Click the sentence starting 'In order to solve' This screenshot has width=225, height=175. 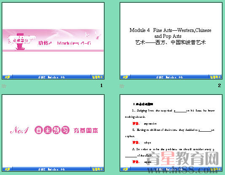pos(170,152)
